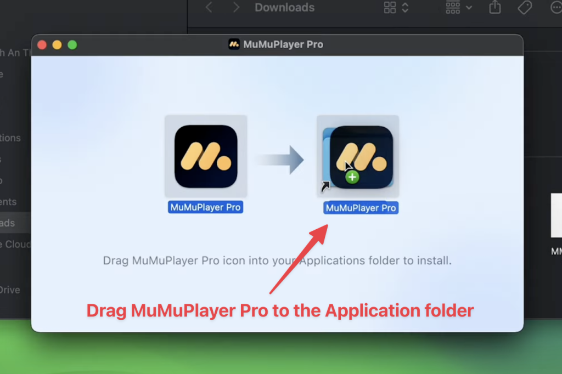The image size is (562, 374).
Task: Click the alias arrow badge on Applications folder
Action: (326, 187)
